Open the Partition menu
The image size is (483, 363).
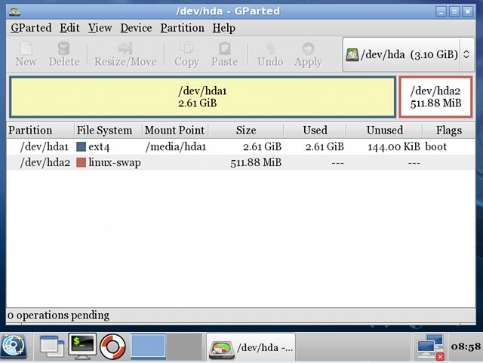point(182,28)
